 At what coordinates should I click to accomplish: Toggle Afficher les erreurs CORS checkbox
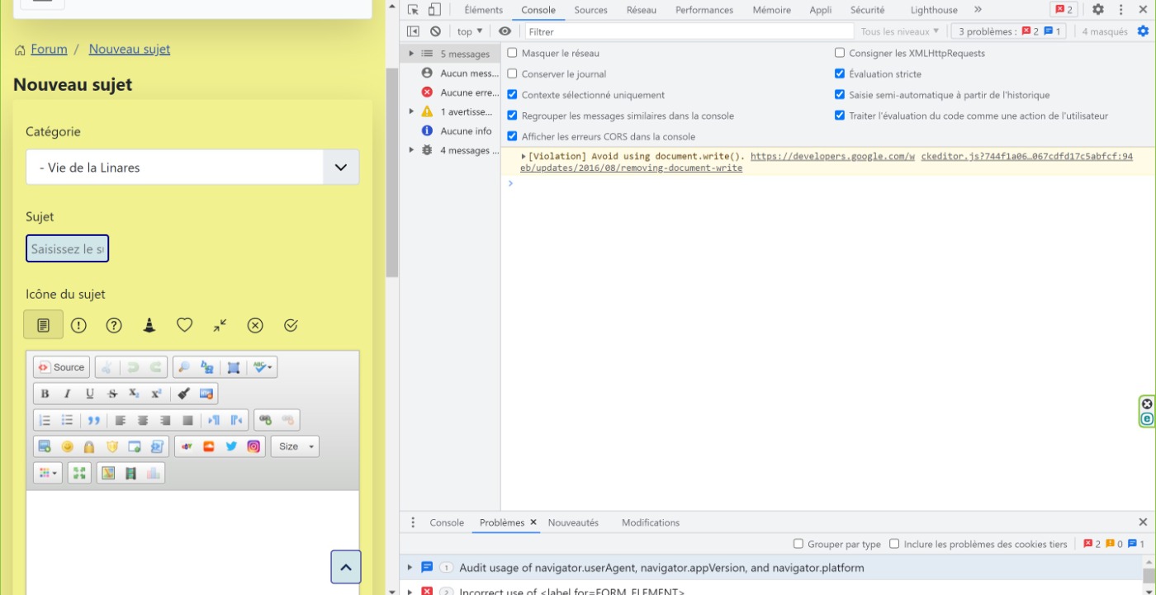tap(513, 136)
